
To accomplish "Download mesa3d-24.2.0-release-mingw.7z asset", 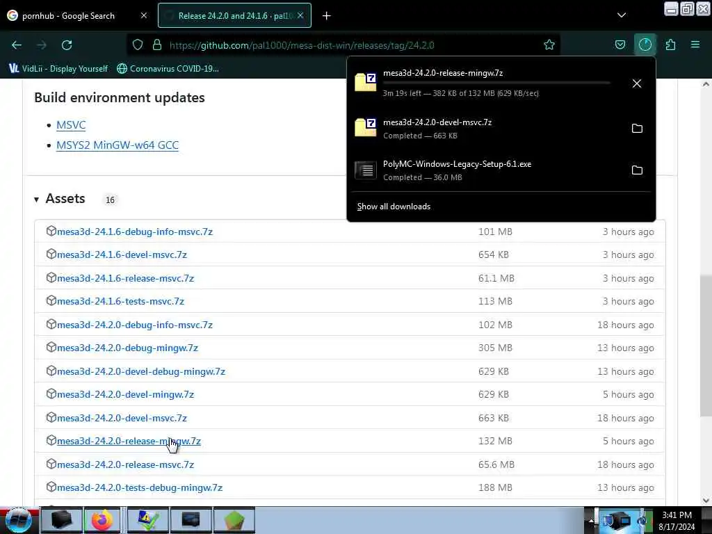I will point(129,441).
